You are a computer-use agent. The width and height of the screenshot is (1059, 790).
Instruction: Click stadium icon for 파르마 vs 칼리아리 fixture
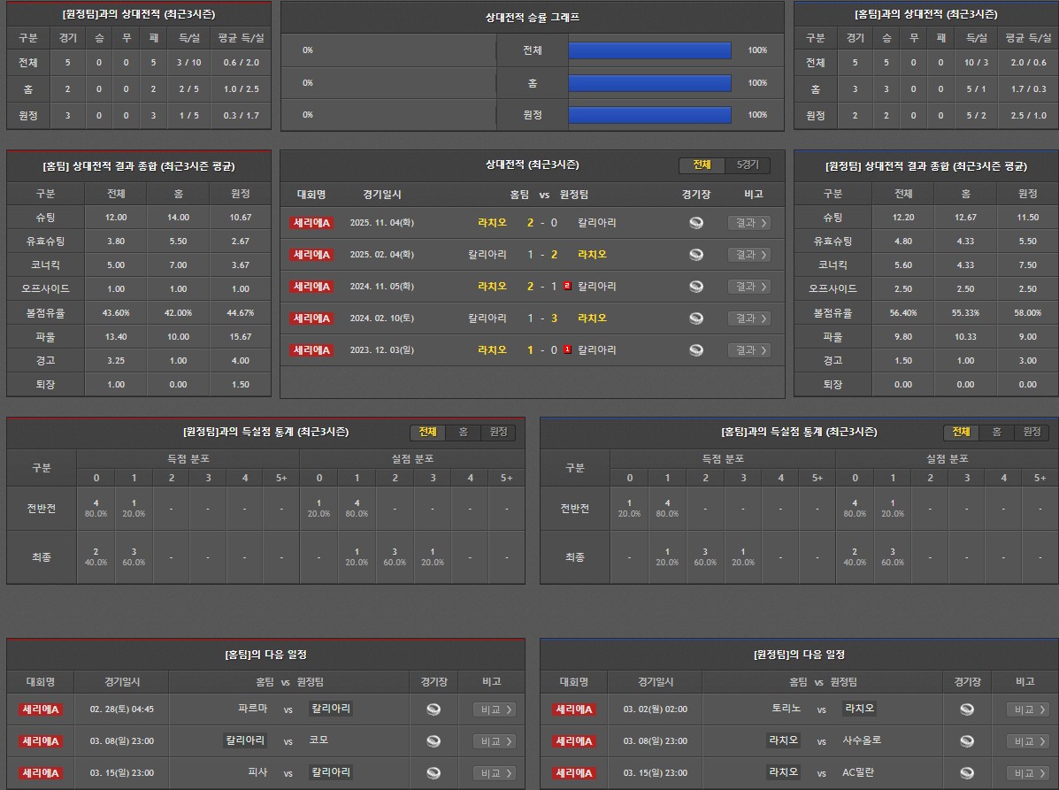click(x=434, y=709)
